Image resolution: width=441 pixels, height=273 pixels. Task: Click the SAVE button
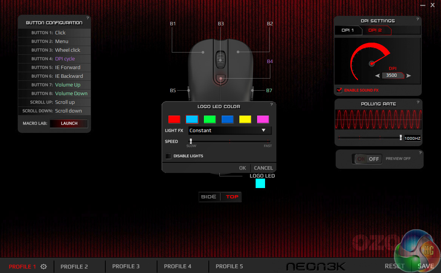pos(426,266)
